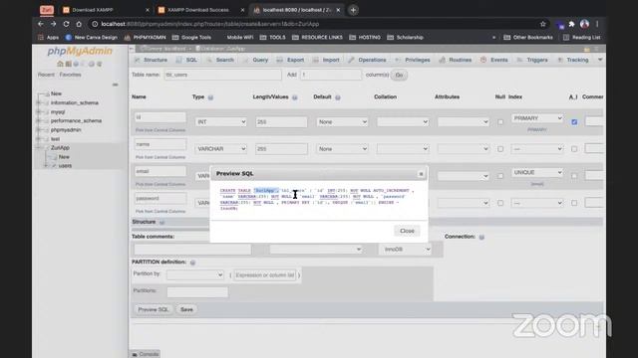Viewport: 638px width, 358px height.
Task: Open the Favorites link in sidebar
Action: coord(70,75)
